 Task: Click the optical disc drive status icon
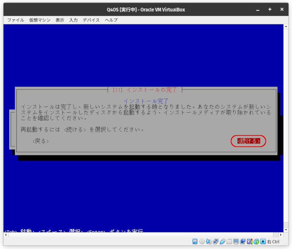tap(202, 241)
